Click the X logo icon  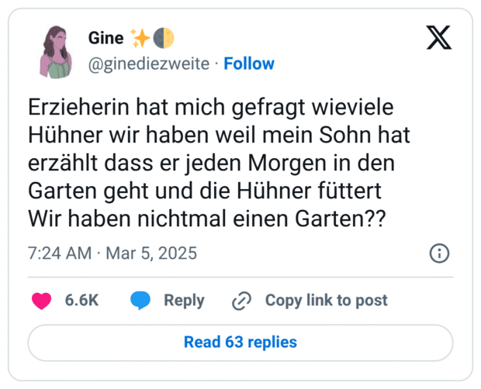(x=439, y=37)
